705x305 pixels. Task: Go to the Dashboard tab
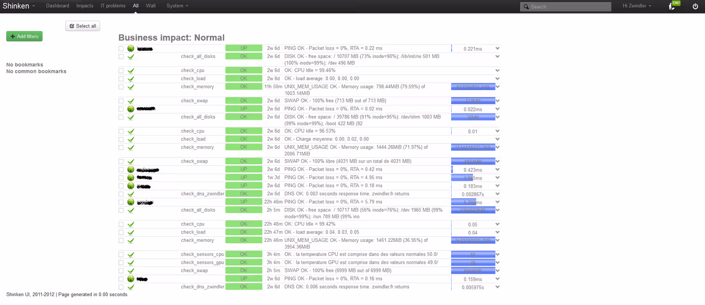click(58, 6)
